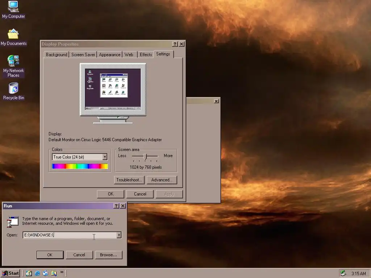The height and width of the screenshot is (278, 371).
Task: Switch to the Background tab
Action: pos(57,55)
